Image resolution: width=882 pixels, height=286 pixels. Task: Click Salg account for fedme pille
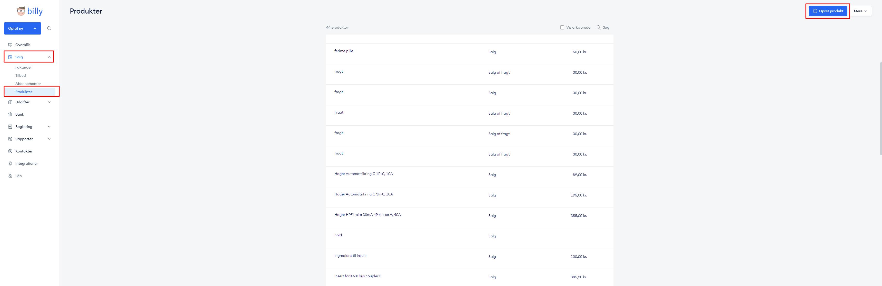(x=492, y=52)
